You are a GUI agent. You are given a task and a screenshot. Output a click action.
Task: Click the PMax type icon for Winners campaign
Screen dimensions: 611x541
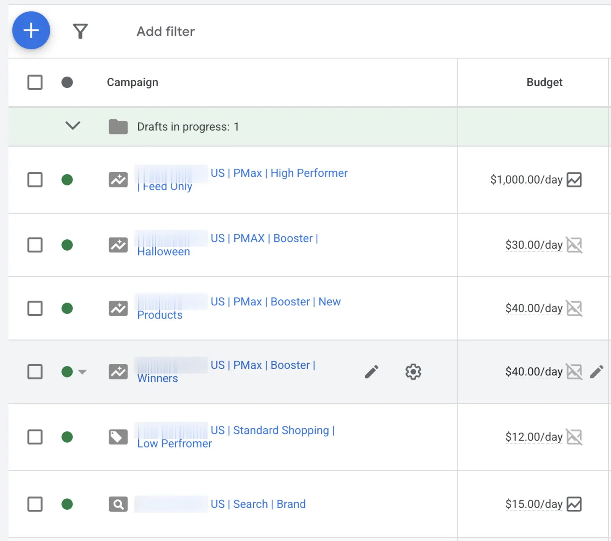pos(118,371)
